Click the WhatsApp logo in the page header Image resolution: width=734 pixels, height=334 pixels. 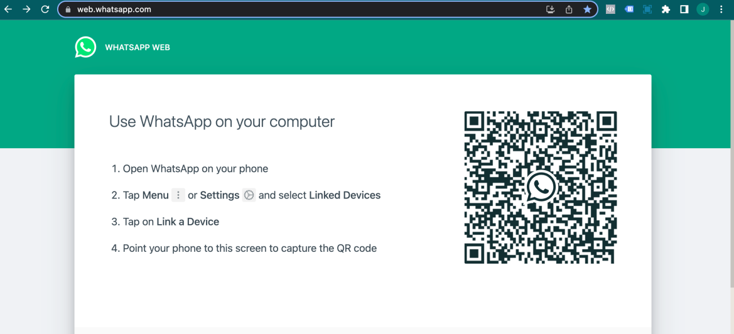coord(85,48)
